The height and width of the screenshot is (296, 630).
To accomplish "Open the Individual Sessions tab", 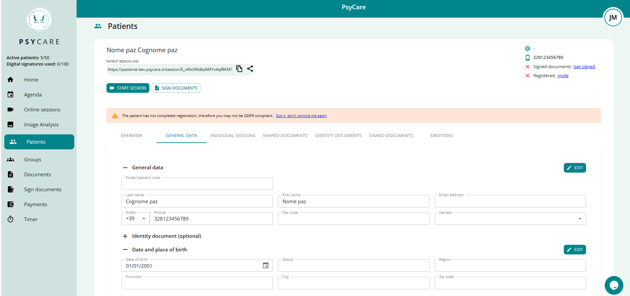I will click(x=233, y=136).
